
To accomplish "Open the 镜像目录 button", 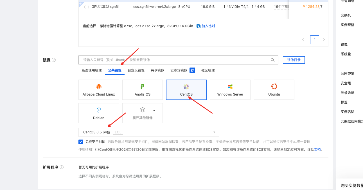I will click(x=294, y=60).
